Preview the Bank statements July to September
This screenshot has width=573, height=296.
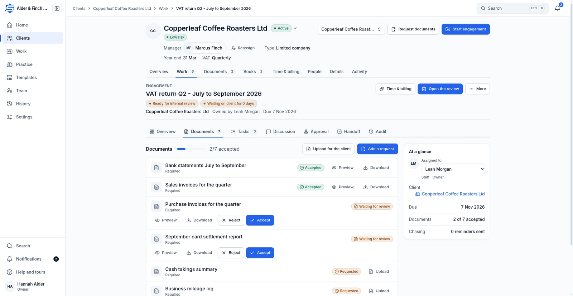click(343, 168)
